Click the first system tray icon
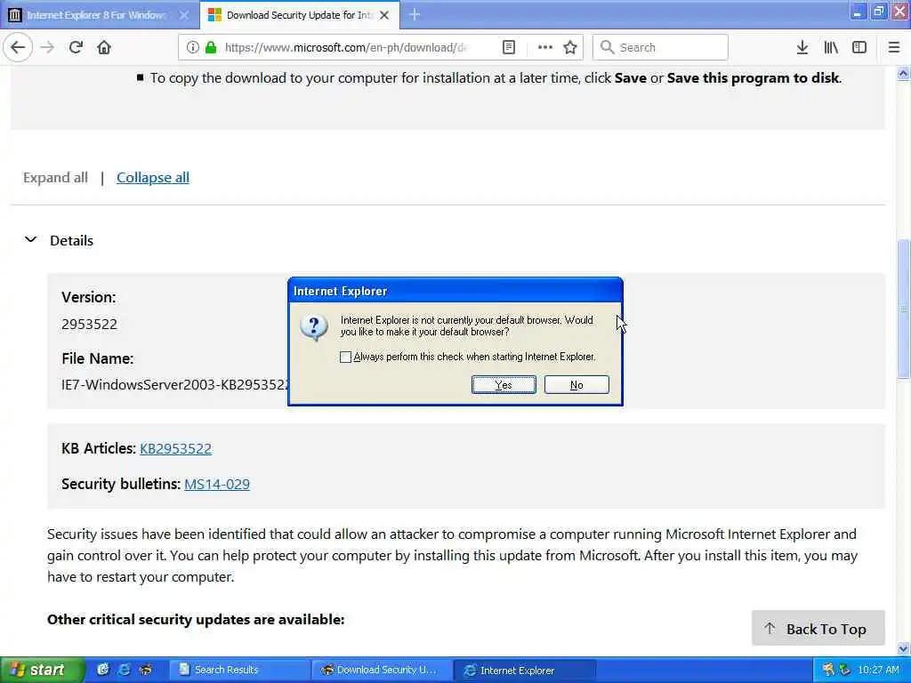Viewport: 911px width, 683px height. coord(828,670)
